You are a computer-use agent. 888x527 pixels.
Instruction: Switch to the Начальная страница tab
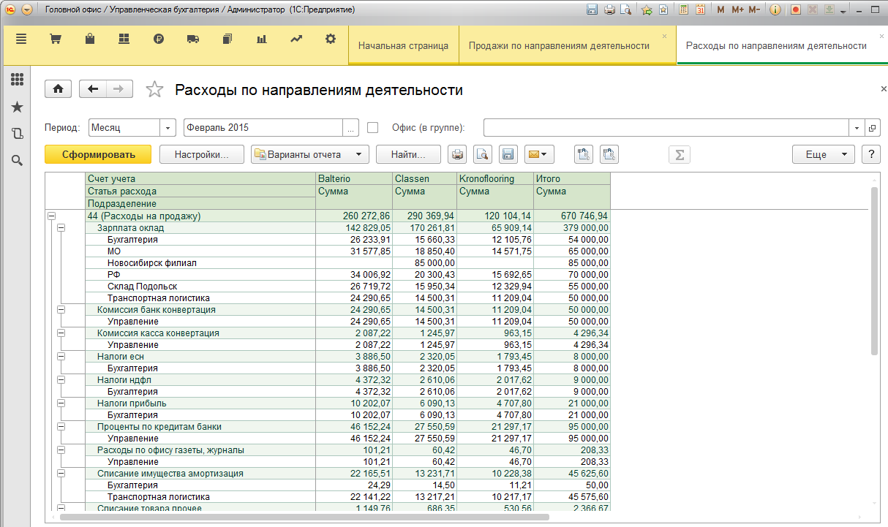point(403,45)
